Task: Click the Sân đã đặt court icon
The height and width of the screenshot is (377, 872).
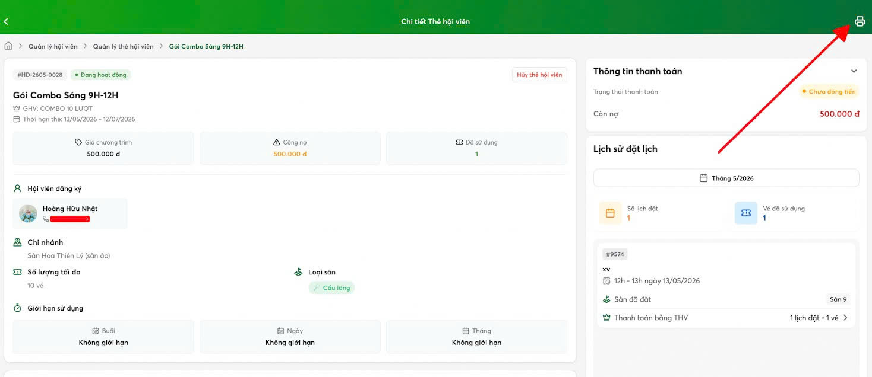Action: click(x=606, y=299)
